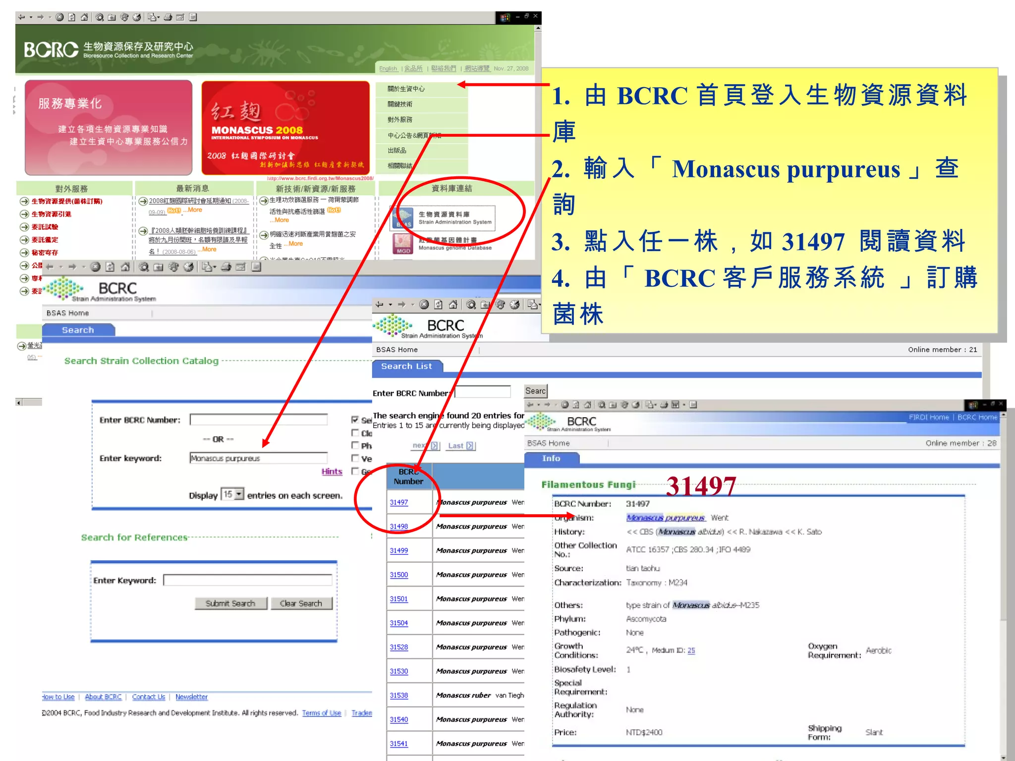Viewport: 1015px width, 761px height.
Task: Click the Stop icon in the BCRC homepage browser toolbar
Action: pyautogui.click(x=59, y=17)
